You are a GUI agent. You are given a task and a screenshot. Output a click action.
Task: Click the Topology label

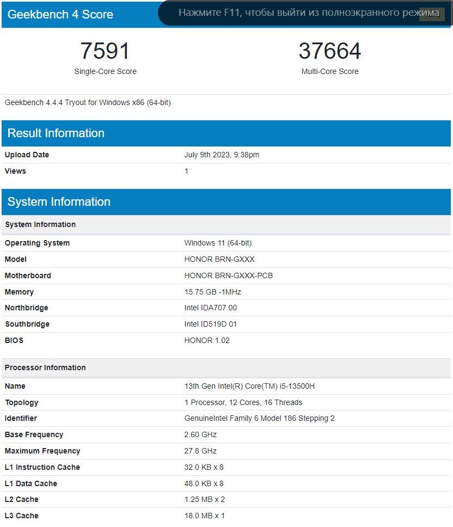[22, 402]
